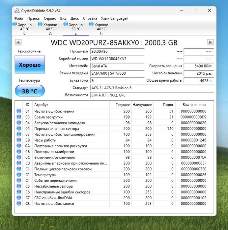Click disk title WDC WD20PURZ-85AKKY0 : 2000,3 GB

point(114,43)
